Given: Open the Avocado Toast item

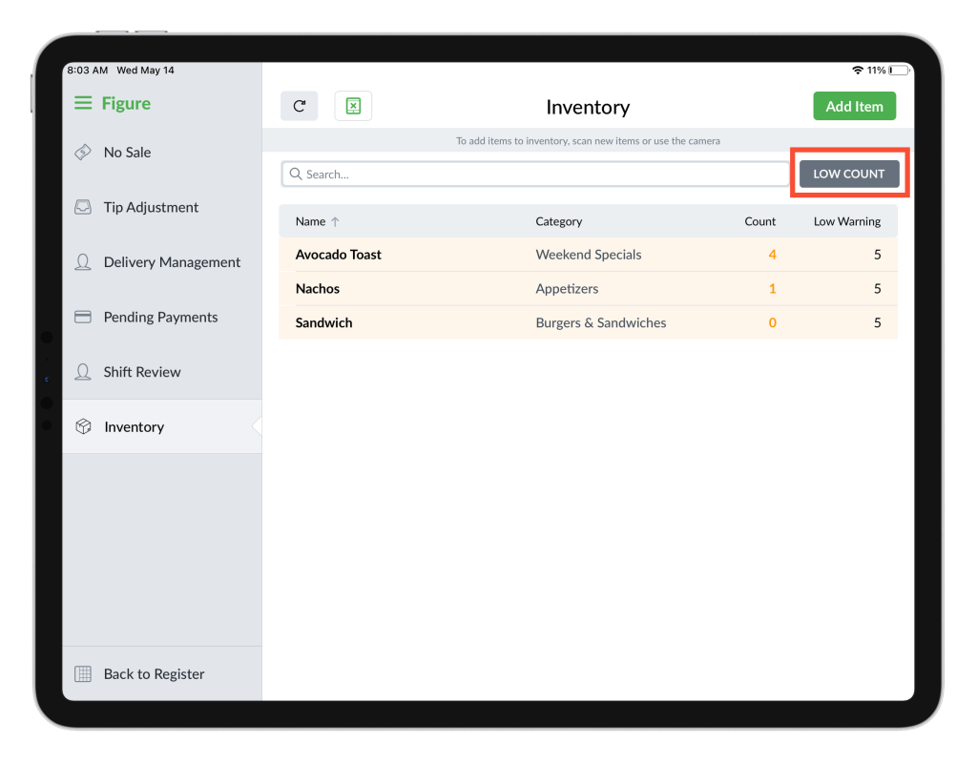Looking at the screenshot, I should (588, 254).
